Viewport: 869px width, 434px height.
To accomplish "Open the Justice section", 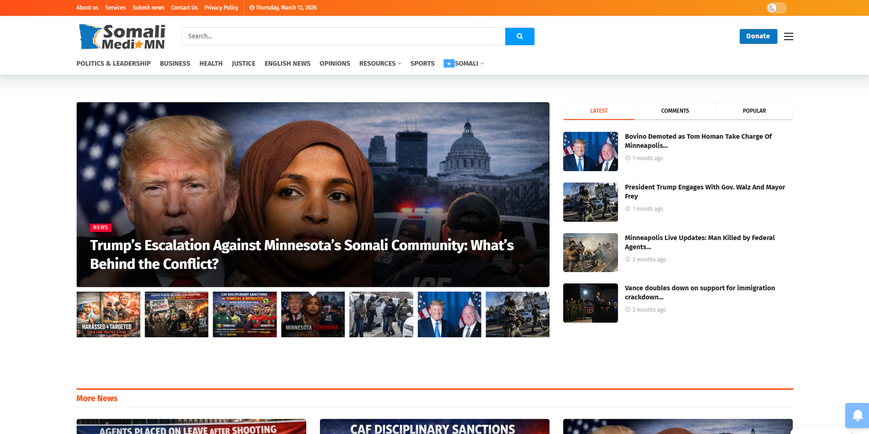I will click(243, 64).
